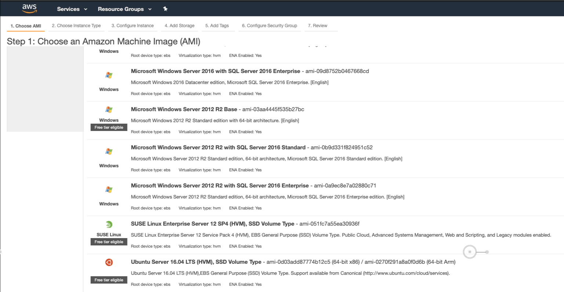Click 2012 R2 SQL Standard edition description
This screenshot has height=292, width=564.
pos(267,159)
